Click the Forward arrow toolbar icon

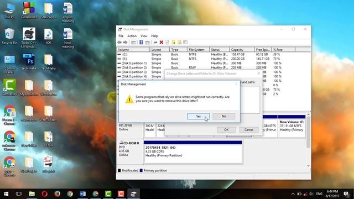125,42
